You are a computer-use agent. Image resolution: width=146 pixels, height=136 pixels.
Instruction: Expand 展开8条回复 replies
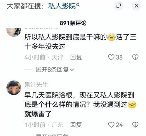tap(55, 69)
